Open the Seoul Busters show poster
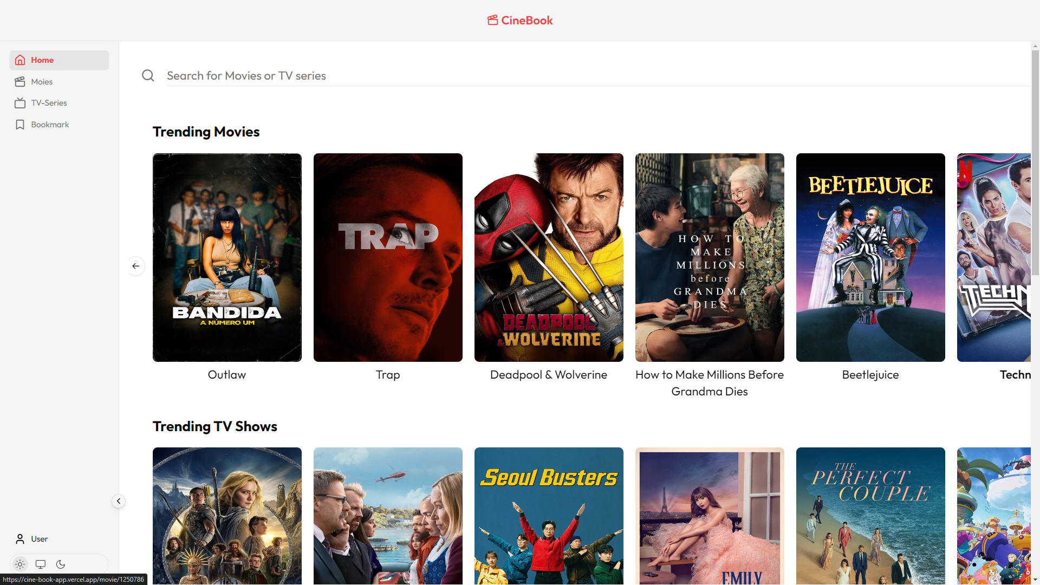1040x585 pixels. 549,515
